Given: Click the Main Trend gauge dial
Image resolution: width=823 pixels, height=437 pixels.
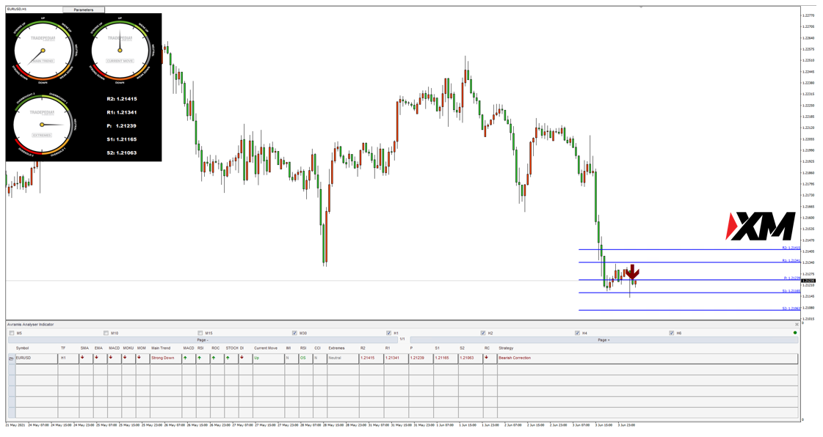Looking at the screenshot, I should point(43,51).
